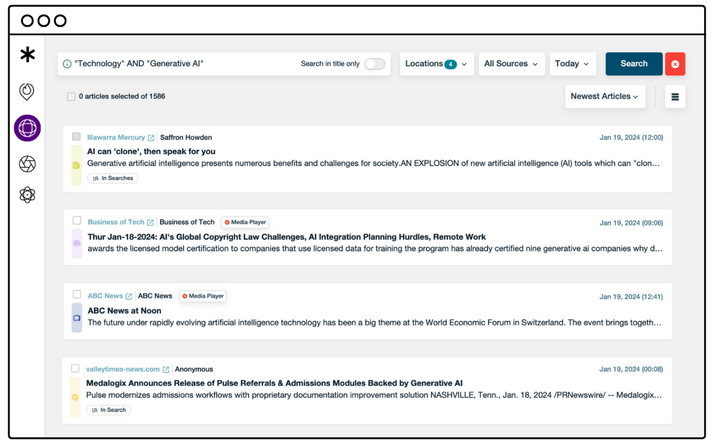Select the purple globe sidebar icon
Viewport: 714px width, 444px height.
tap(27, 128)
